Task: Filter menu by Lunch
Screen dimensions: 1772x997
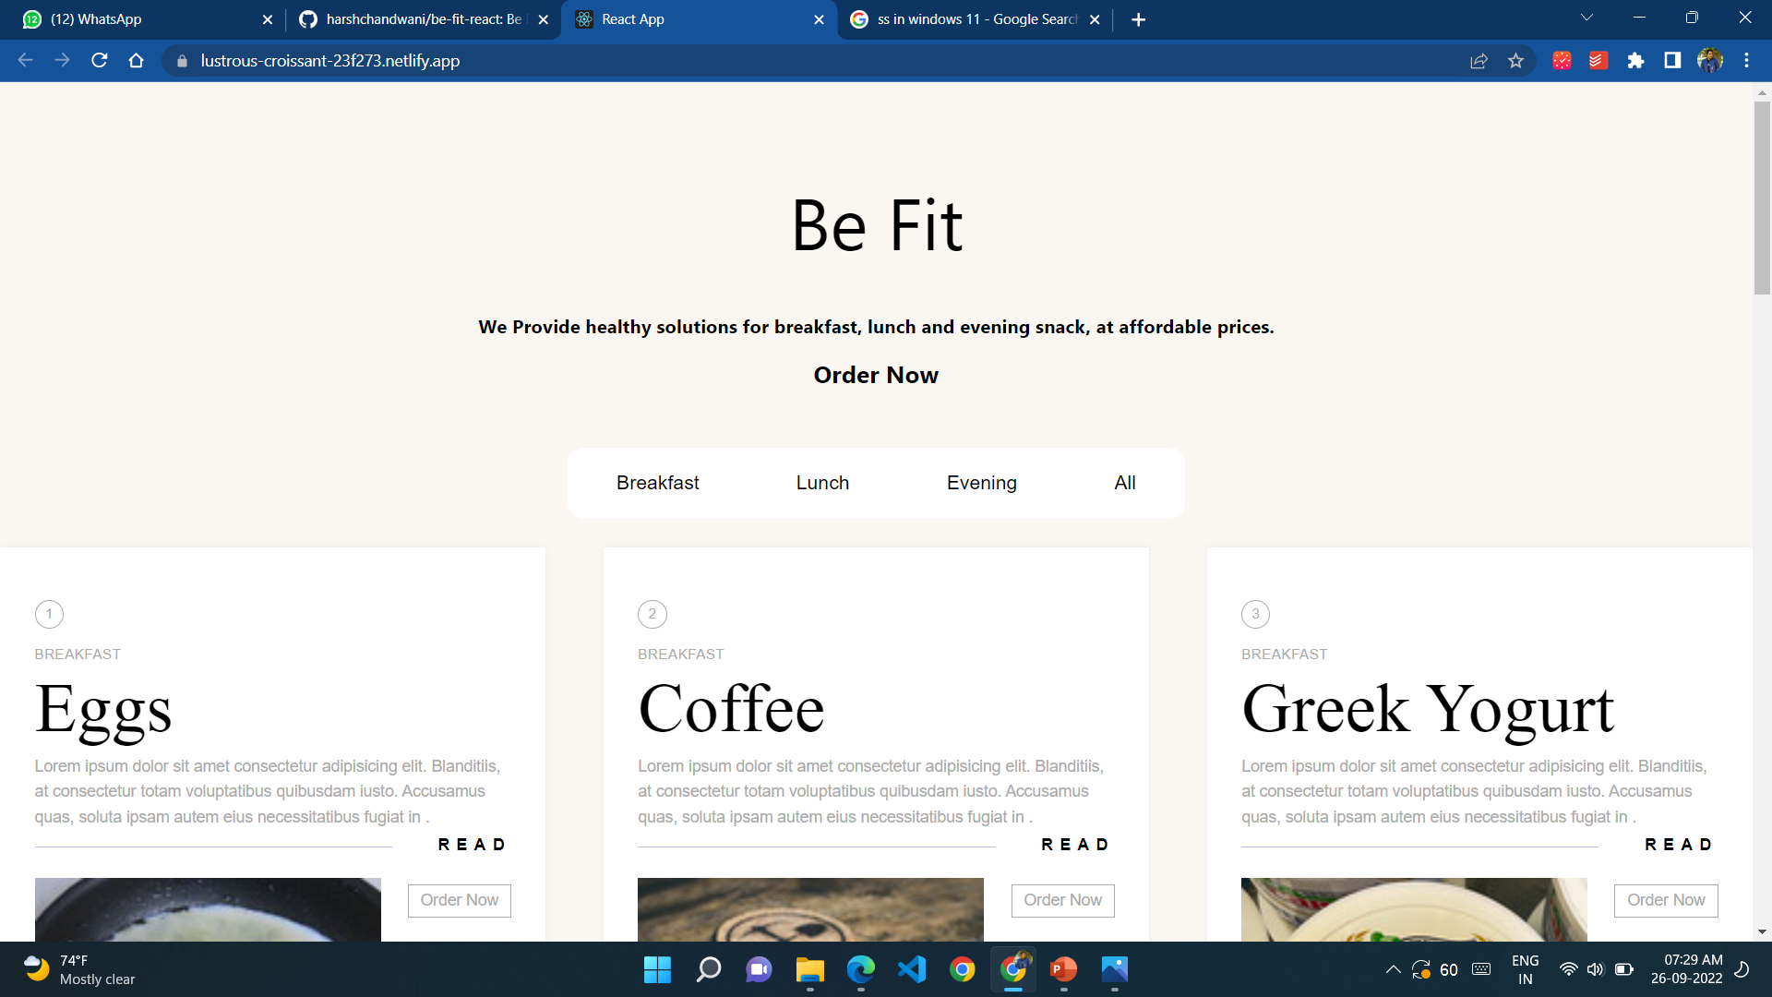Action: click(822, 483)
